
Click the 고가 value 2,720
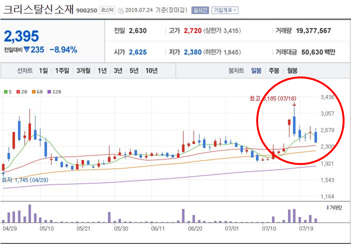coord(192,31)
